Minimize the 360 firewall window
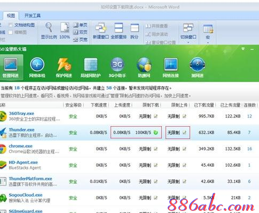 (x=252, y=49)
